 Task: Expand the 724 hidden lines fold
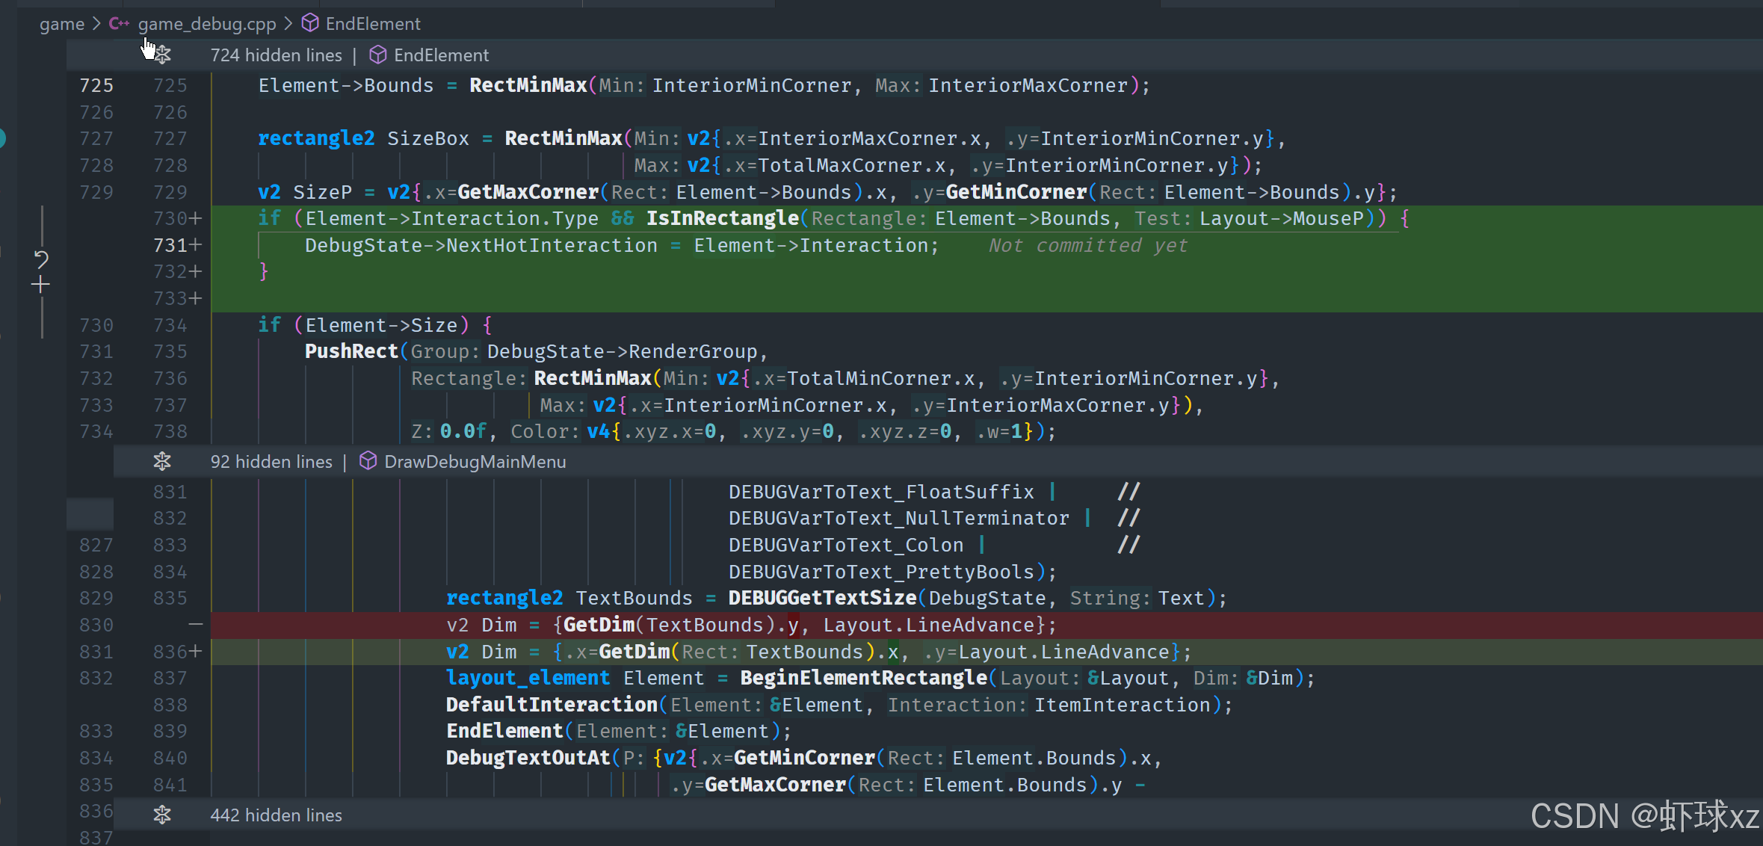pos(276,55)
